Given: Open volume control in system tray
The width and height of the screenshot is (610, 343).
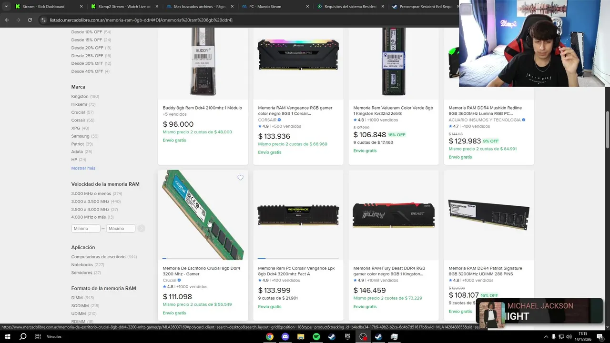Looking at the screenshot, I should [x=569, y=336].
